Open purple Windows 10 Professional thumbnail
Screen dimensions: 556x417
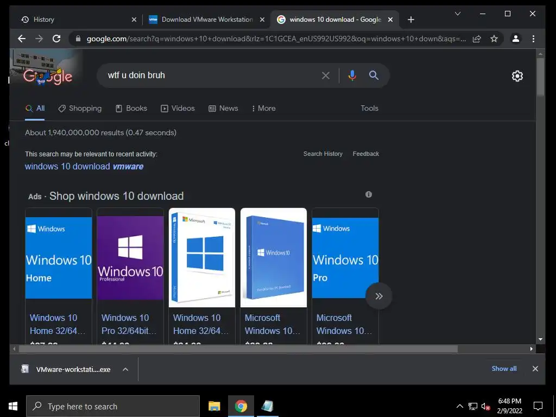coord(130,258)
